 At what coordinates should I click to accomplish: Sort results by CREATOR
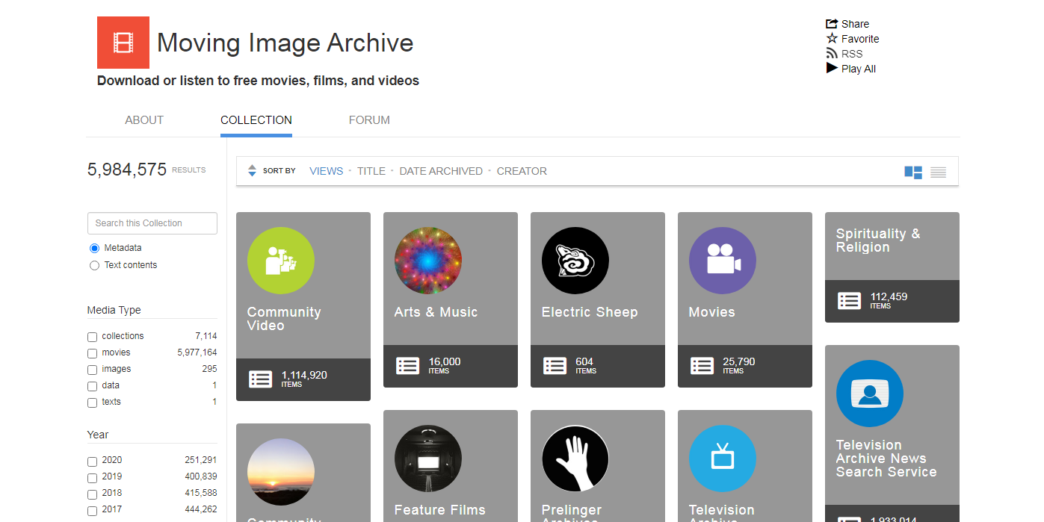522,171
